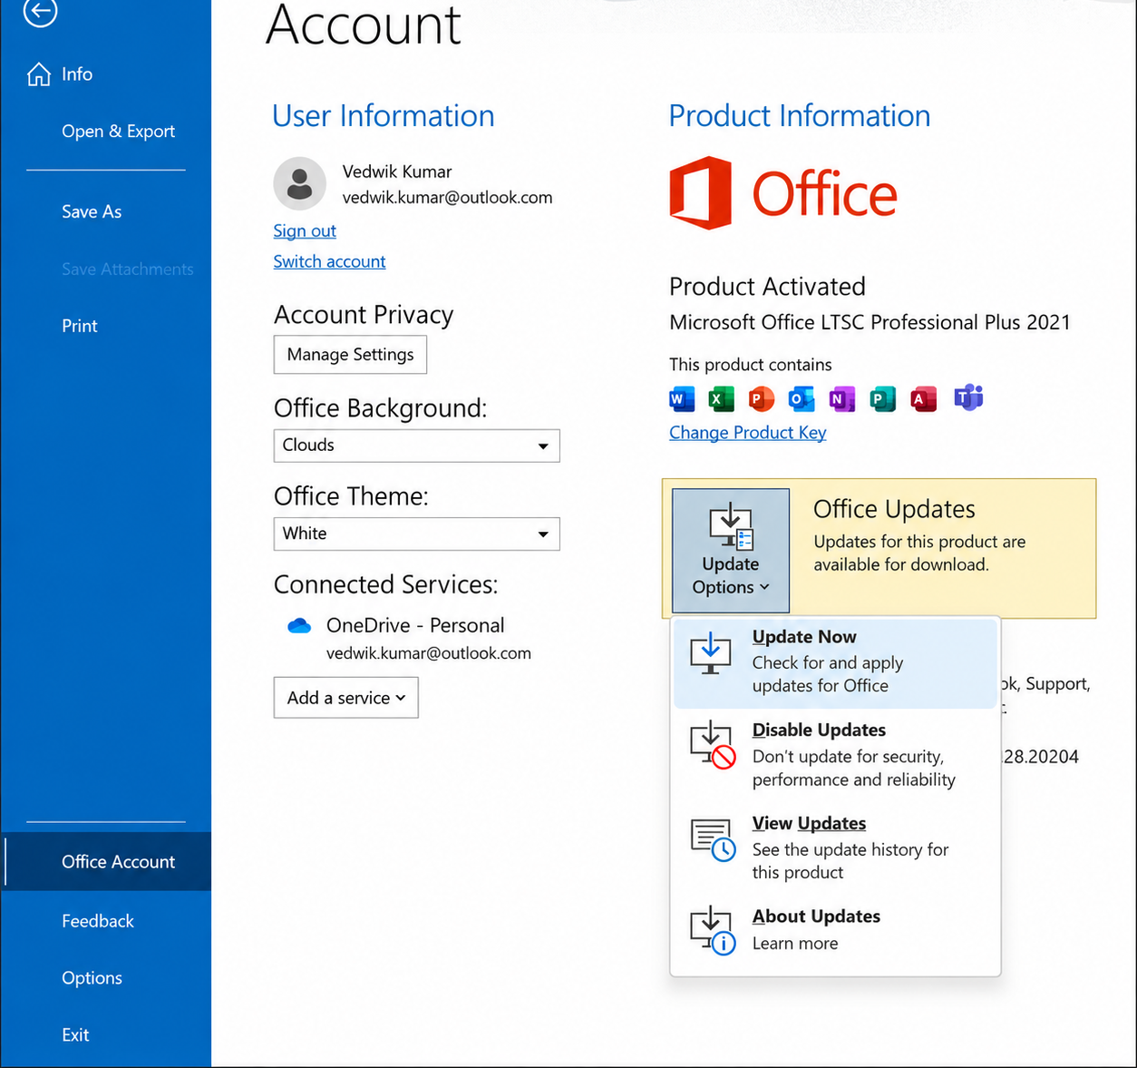Viewport: 1137px width, 1068px height.
Task: Click the user profile avatar icon
Action: coord(300,183)
